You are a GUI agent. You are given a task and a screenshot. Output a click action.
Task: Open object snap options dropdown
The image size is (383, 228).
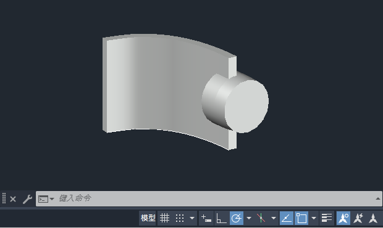(x=314, y=218)
